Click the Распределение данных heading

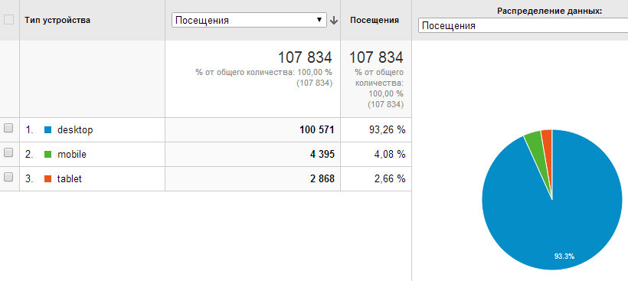point(550,11)
